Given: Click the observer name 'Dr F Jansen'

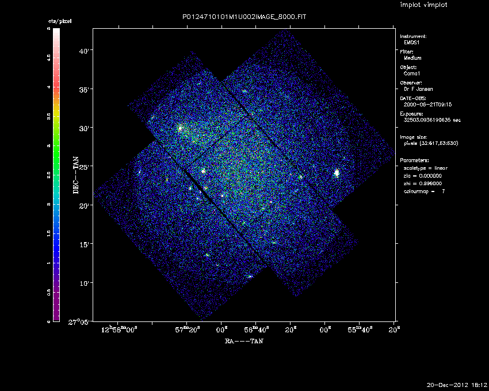Looking at the screenshot, I should (x=418, y=89).
